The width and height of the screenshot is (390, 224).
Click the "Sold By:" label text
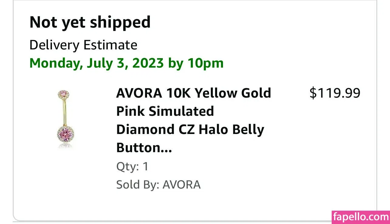pyautogui.click(x=138, y=185)
